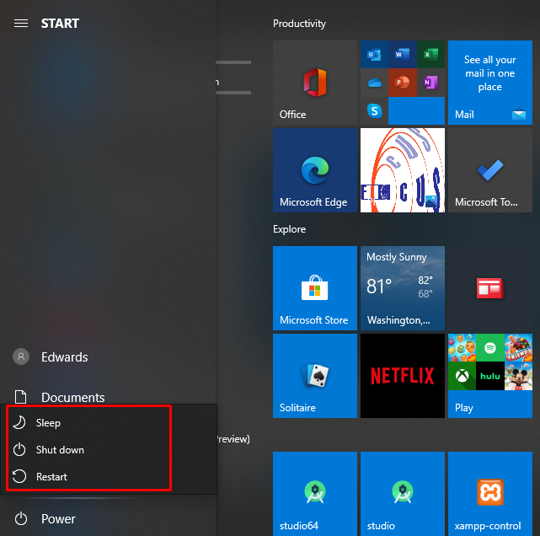Open the Office tile
The width and height of the screenshot is (540, 536).
315,83
